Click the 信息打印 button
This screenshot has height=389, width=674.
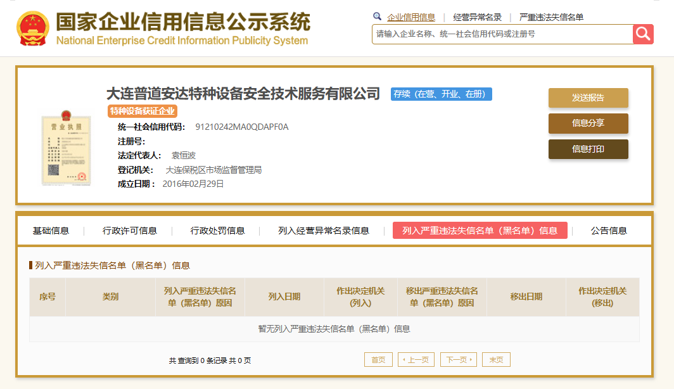pos(588,149)
